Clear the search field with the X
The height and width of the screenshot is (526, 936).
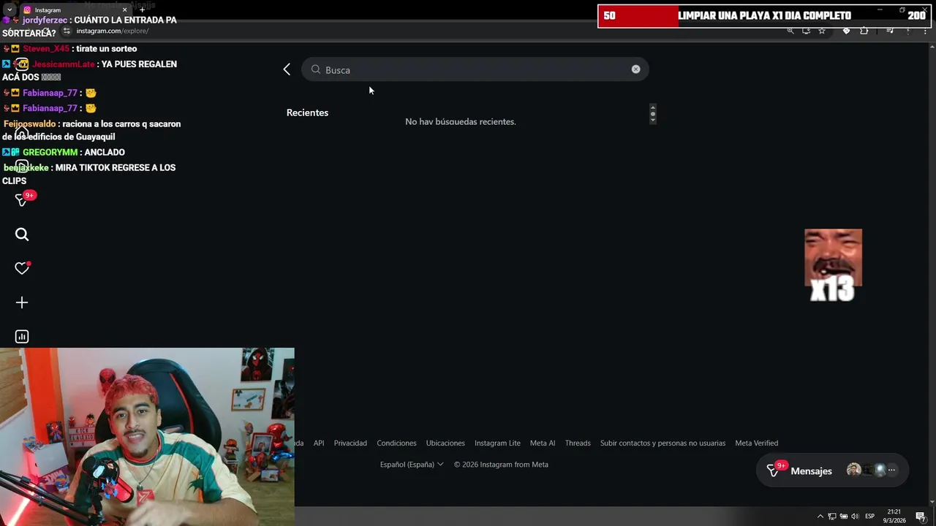tap(635, 69)
